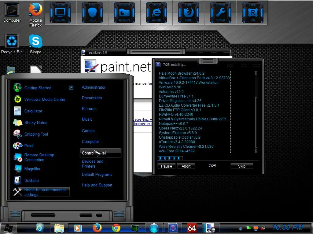Screen dimensions: 313x234
Task: Open the Administrator user folder
Action: click(94, 87)
